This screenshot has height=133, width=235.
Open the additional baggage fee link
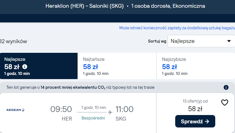click(177, 28)
